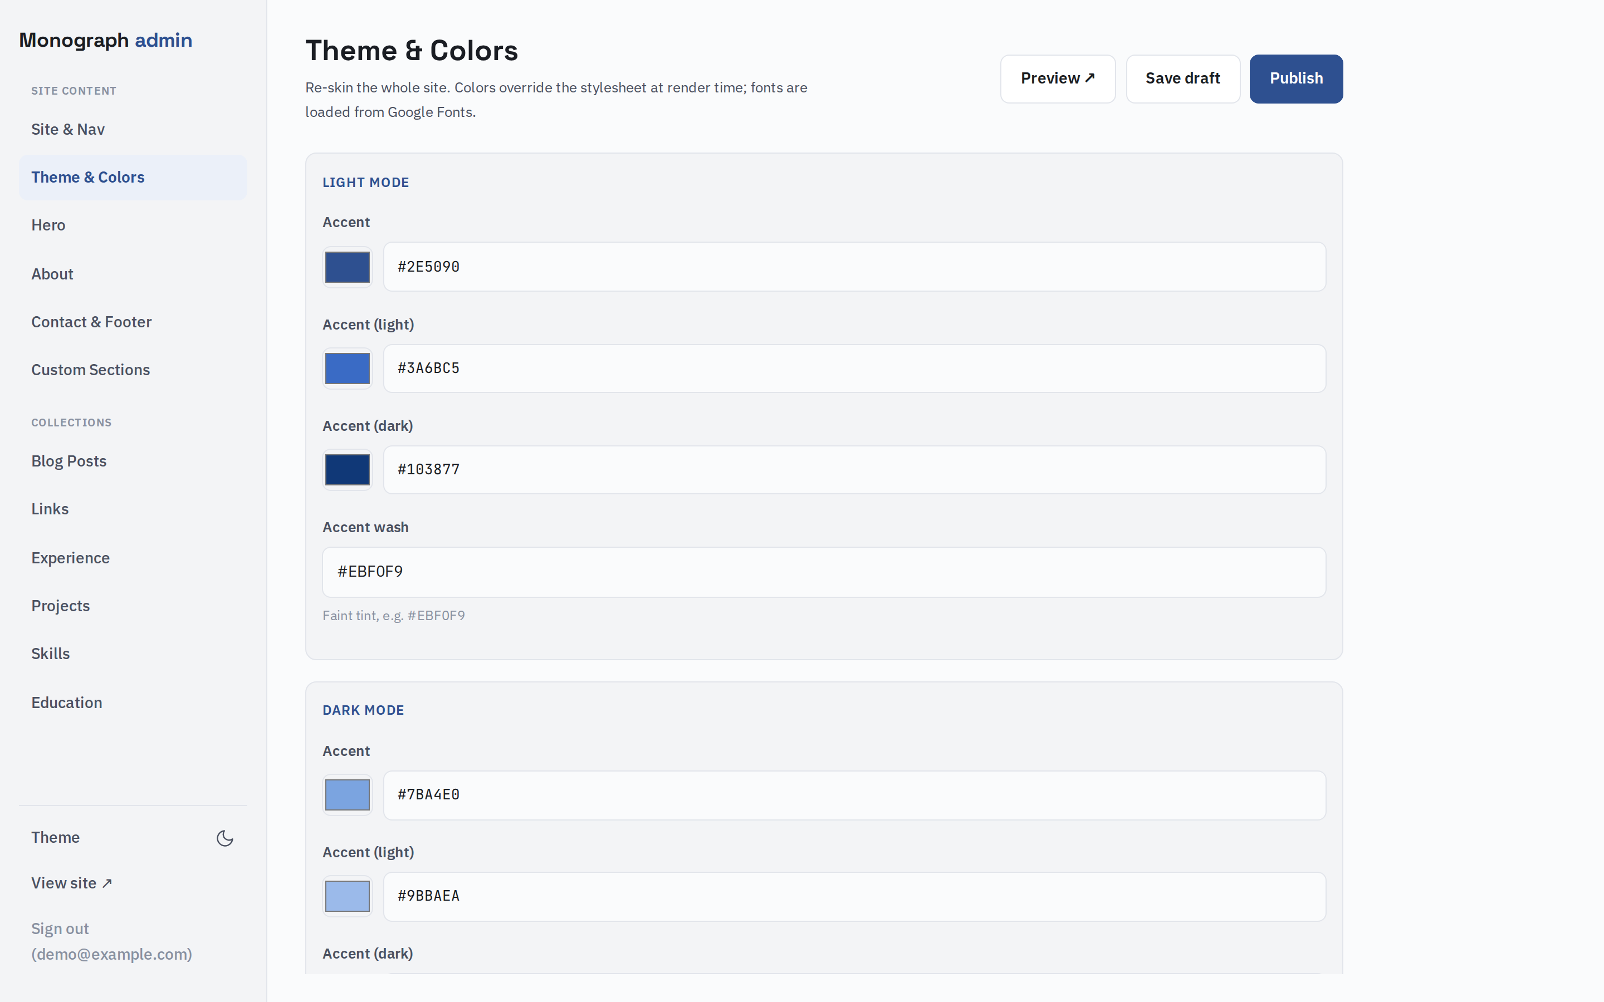Open Contact & Footer settings

(x=133, y=322)
